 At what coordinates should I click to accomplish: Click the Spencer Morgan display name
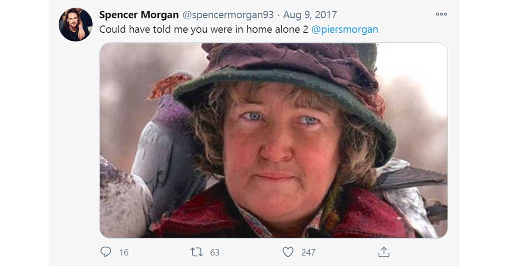click(x=139, y=15)
